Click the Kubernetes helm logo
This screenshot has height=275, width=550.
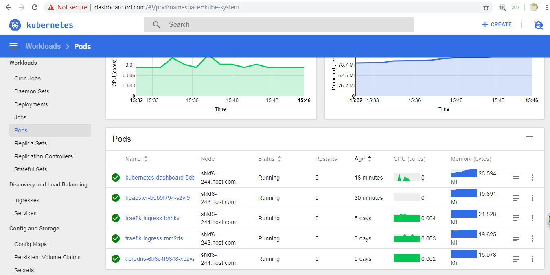(15, 25)
